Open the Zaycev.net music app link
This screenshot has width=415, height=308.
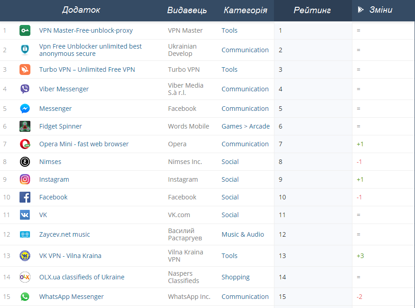pyautogui.click(x=64, y=234)
